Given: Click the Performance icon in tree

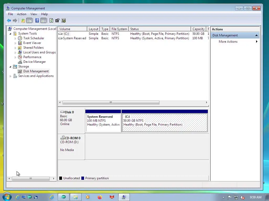Looking at the screenshot, I should click(20, 57).
